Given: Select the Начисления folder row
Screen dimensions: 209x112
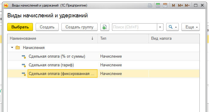Looking at the screenshot, I should [103, 47].
